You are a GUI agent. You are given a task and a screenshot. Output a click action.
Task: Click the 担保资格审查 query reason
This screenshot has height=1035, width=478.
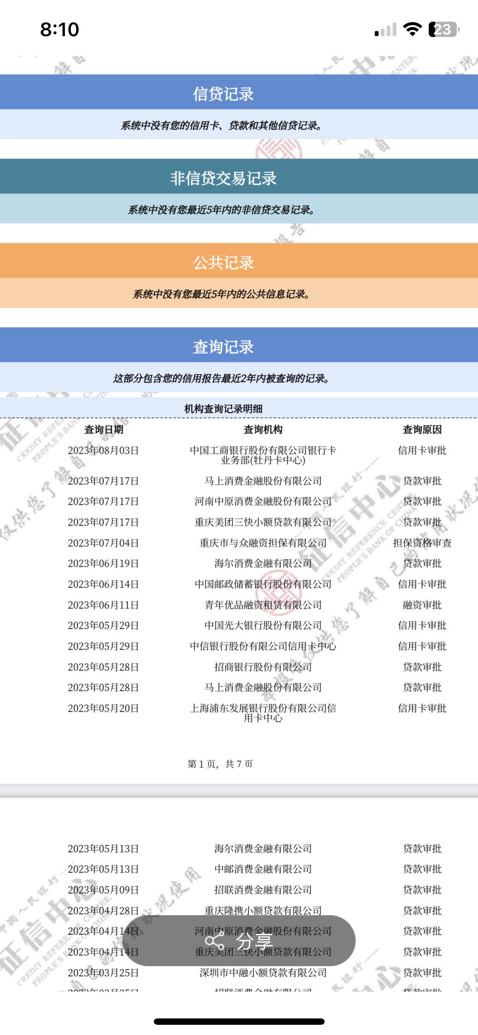point(422,543)
